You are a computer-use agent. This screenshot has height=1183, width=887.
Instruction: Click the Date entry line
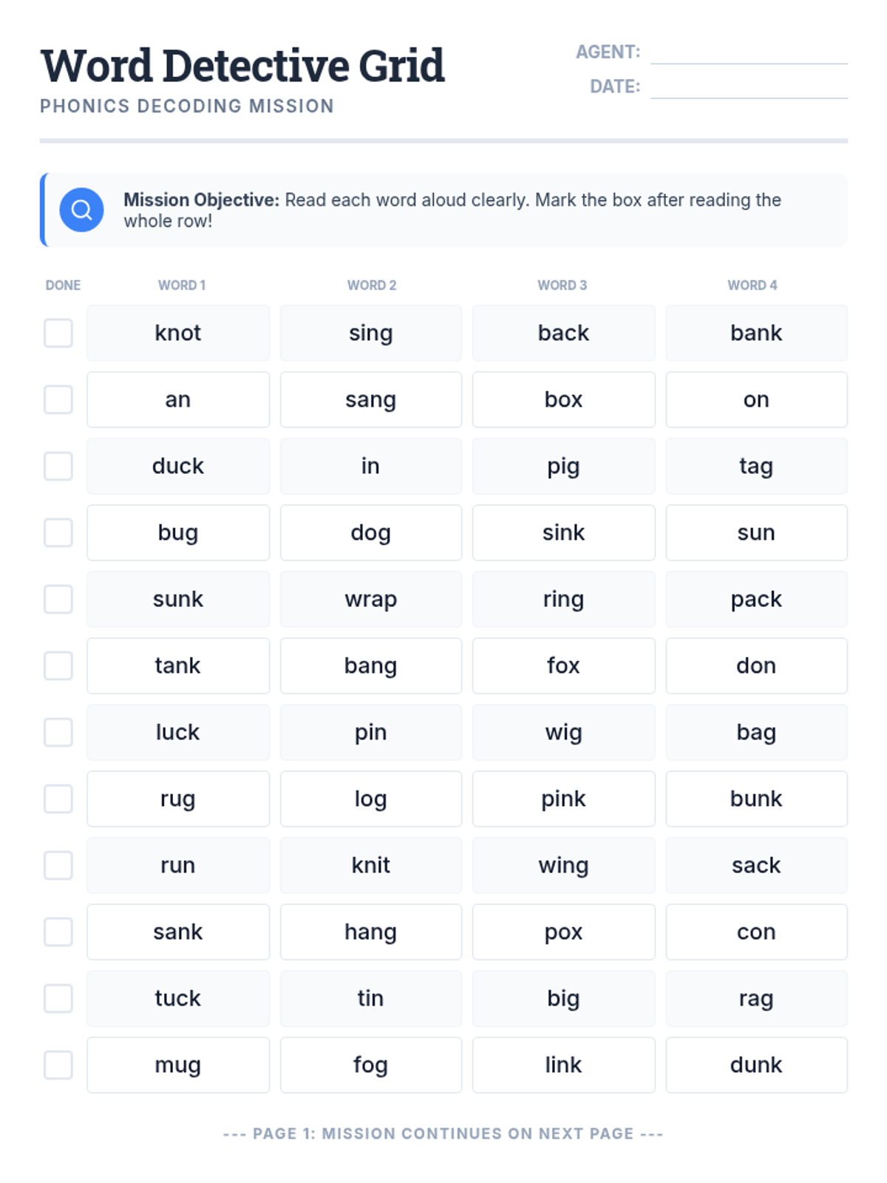point(748,87)
